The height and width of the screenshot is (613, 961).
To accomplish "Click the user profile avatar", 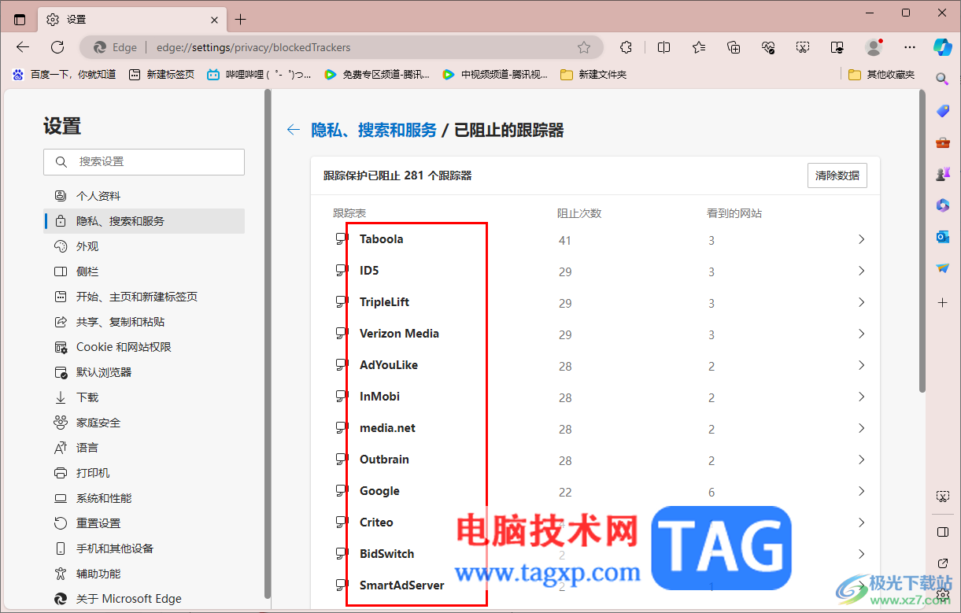I will [874, 47].
